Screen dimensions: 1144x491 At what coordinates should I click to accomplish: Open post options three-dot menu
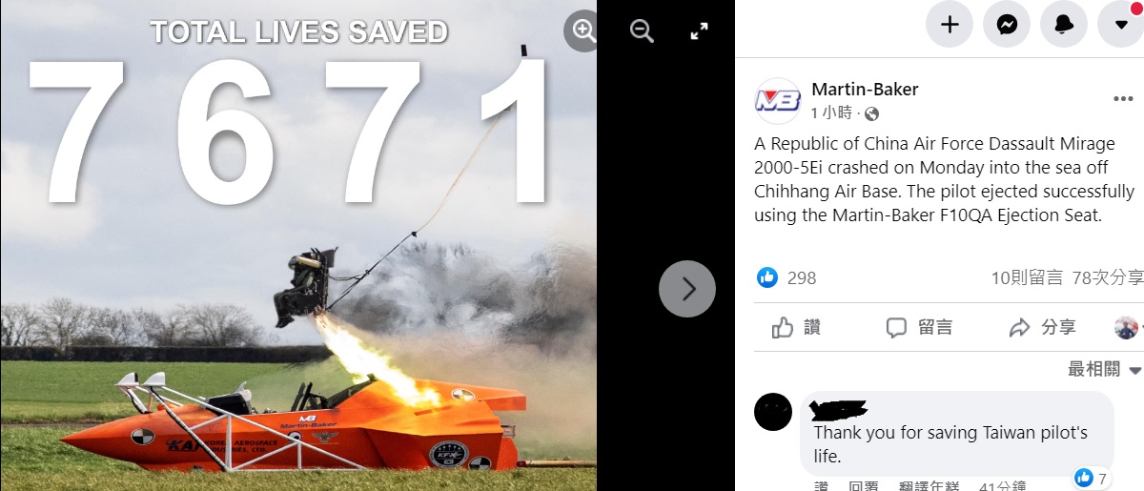[x=1123, y=99]
